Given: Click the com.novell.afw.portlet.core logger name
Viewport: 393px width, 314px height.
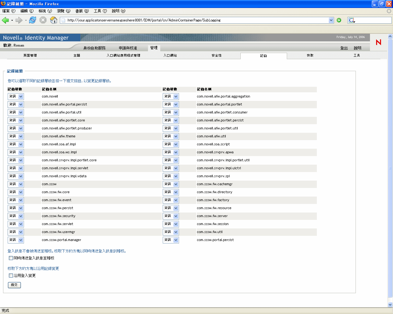Looking at the screenshot, I should click(x=63, y=121).
